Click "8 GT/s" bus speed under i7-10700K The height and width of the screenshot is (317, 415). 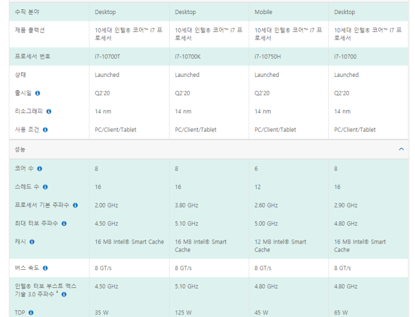coord(183,268)
